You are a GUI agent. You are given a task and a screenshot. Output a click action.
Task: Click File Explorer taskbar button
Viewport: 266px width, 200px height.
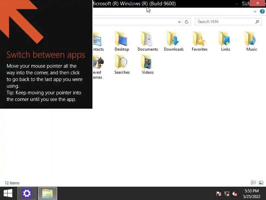click(48, 193)
